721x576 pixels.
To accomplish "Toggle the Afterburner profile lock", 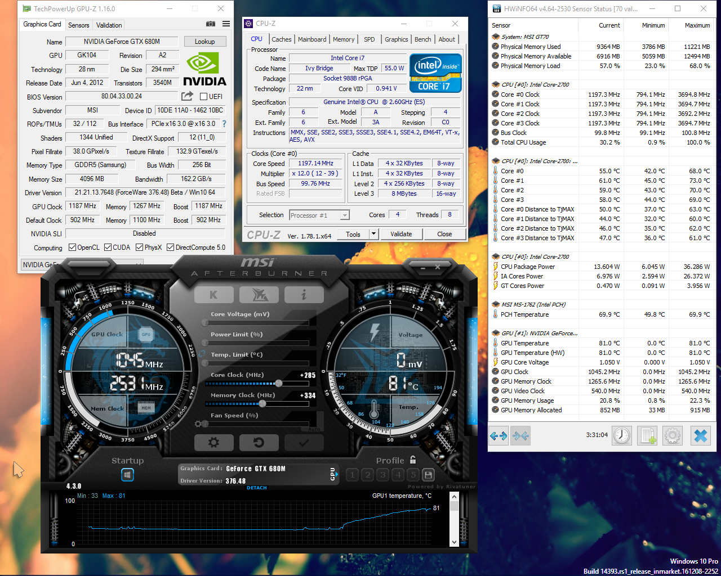I will click(x=413, y=460).
